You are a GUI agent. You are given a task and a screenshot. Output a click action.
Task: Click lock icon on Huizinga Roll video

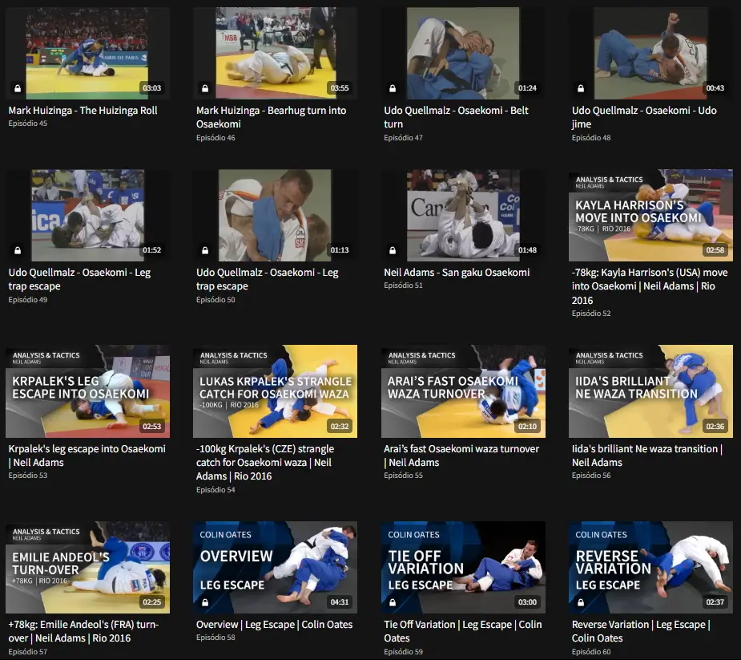tap(18, 88)
